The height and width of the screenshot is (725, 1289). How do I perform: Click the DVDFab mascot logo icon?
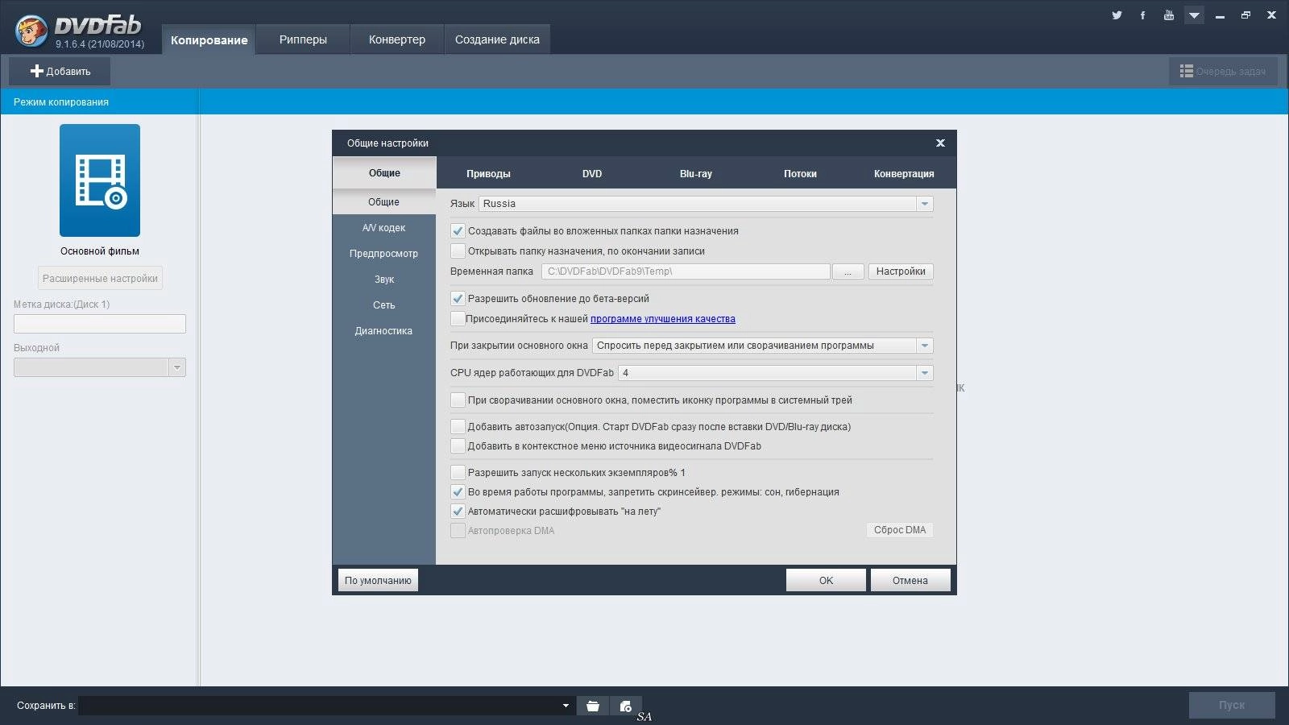[31, 31]
